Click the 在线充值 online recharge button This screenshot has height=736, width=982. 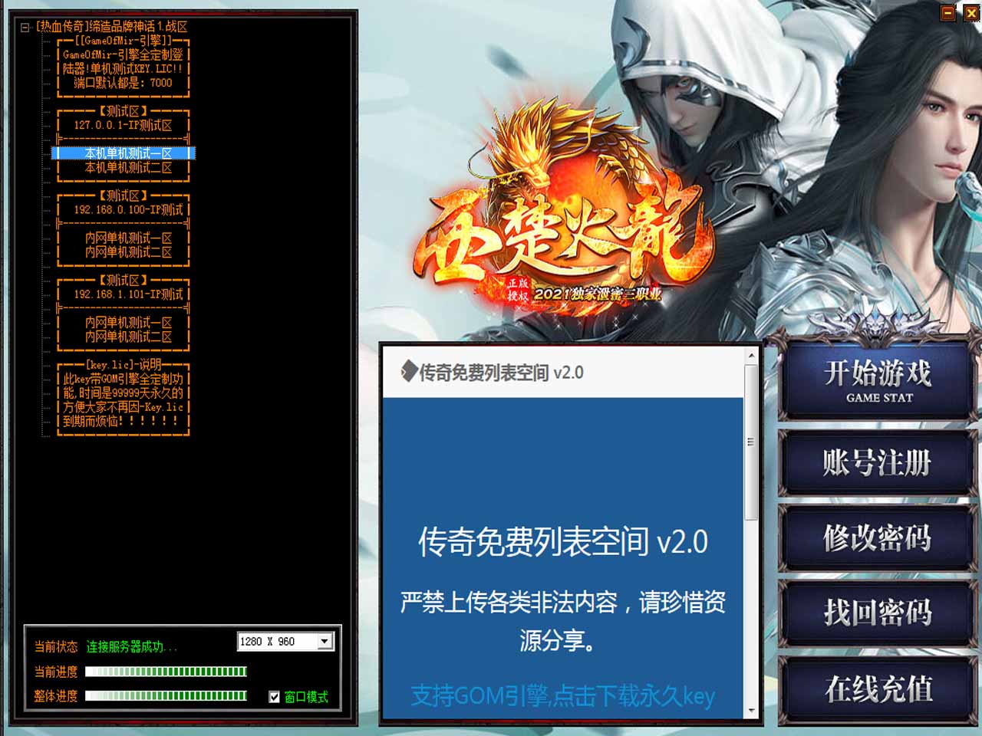[x=878, y=688]
